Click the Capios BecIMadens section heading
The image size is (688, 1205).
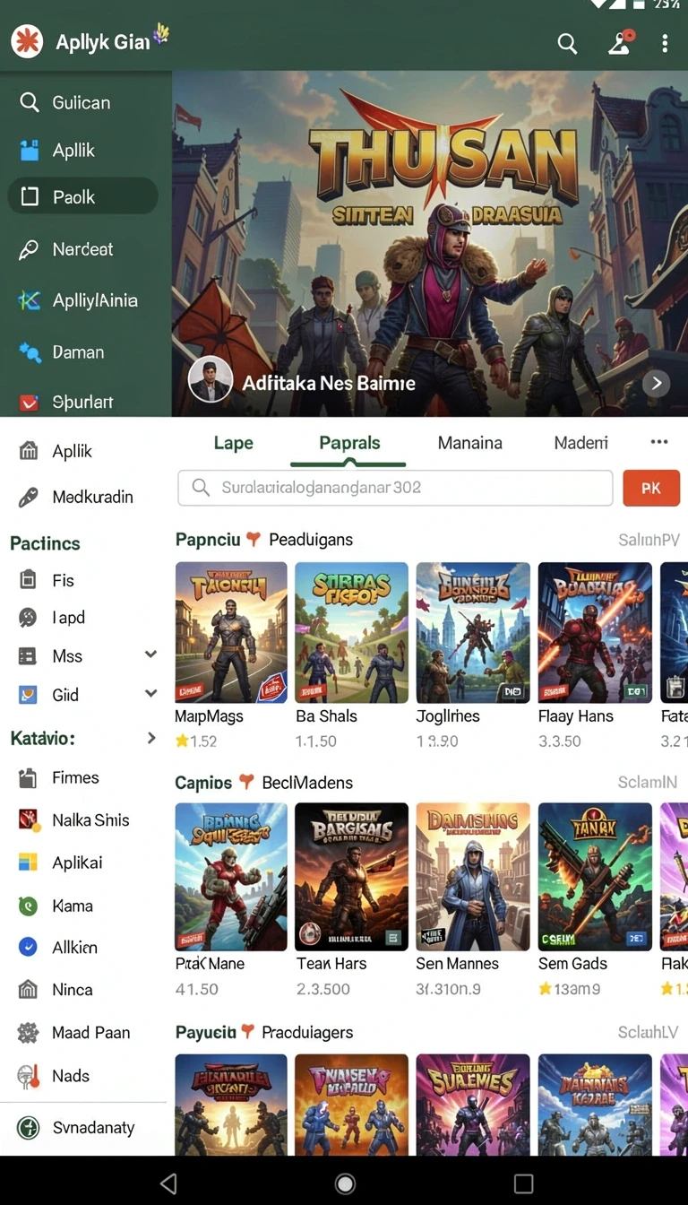pos(264,783)
